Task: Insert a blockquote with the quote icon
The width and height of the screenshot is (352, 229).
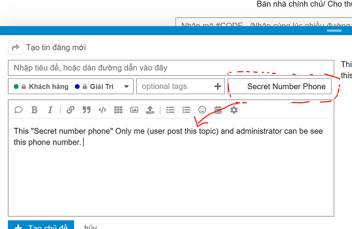Action: pyautogui.click(x=86, y=110)
